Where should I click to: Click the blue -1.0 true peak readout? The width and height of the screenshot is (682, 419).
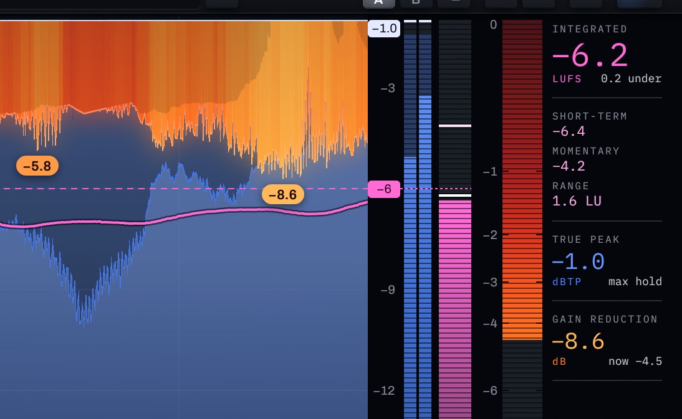[578, 261]
